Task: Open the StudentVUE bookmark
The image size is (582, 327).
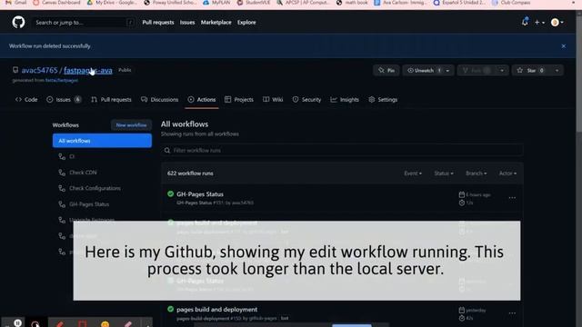Action: click(x=254, y=3)
